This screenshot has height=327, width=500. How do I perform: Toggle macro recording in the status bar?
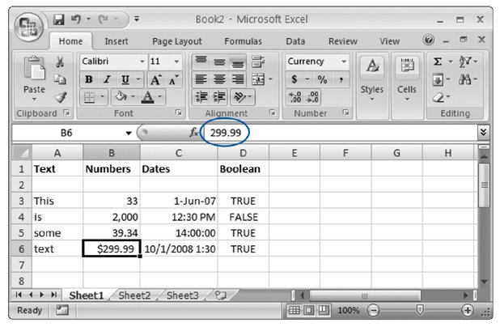click(62, 310)
